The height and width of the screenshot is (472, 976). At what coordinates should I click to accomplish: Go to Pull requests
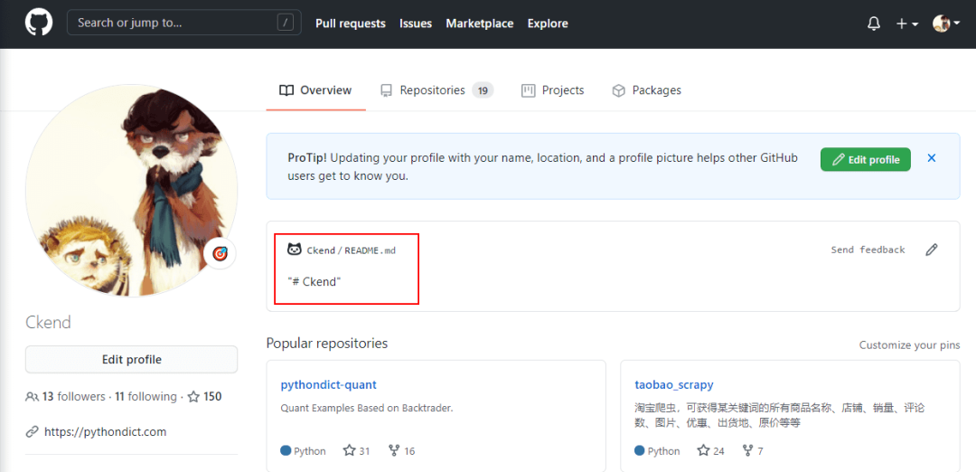click(351, 24)
